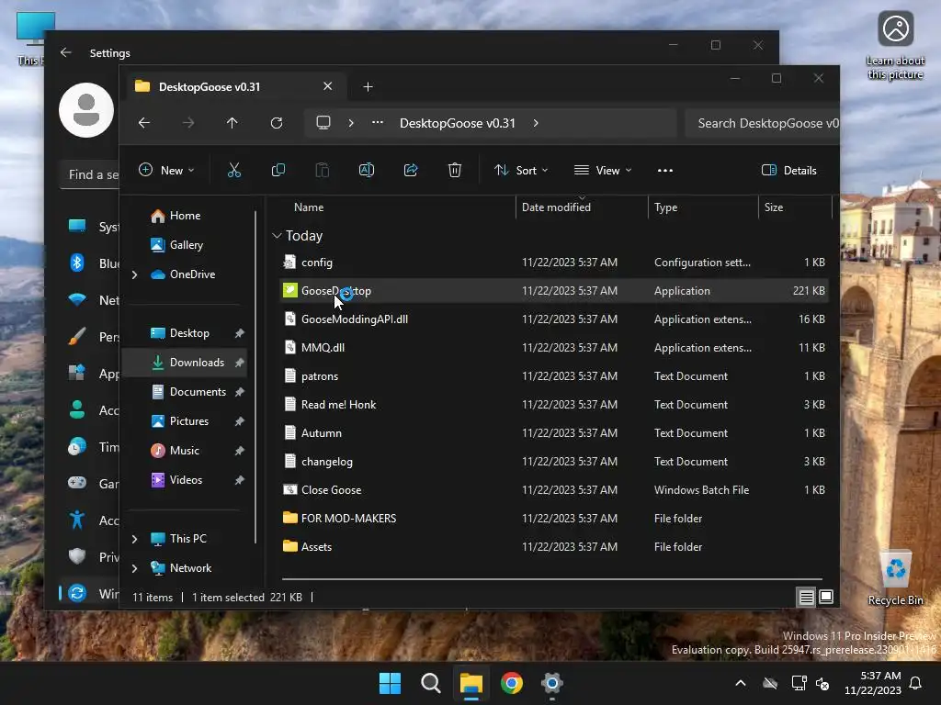Open Chrome from the taskbar
Screen dimensions: 941x705
512,683
